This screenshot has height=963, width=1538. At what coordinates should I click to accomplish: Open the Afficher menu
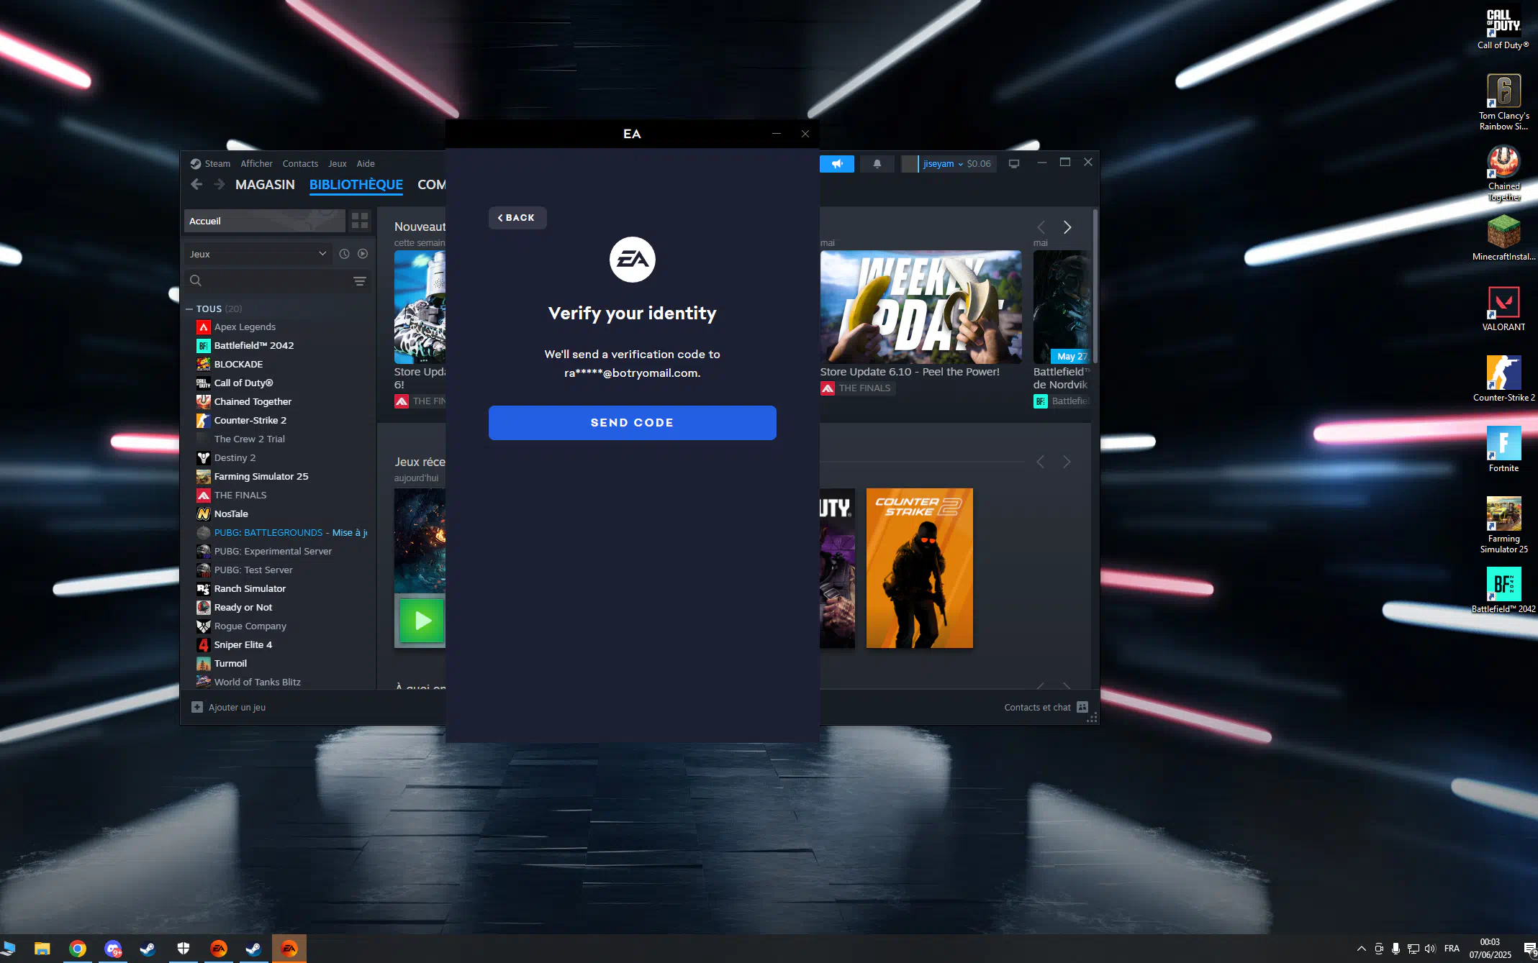256,163
